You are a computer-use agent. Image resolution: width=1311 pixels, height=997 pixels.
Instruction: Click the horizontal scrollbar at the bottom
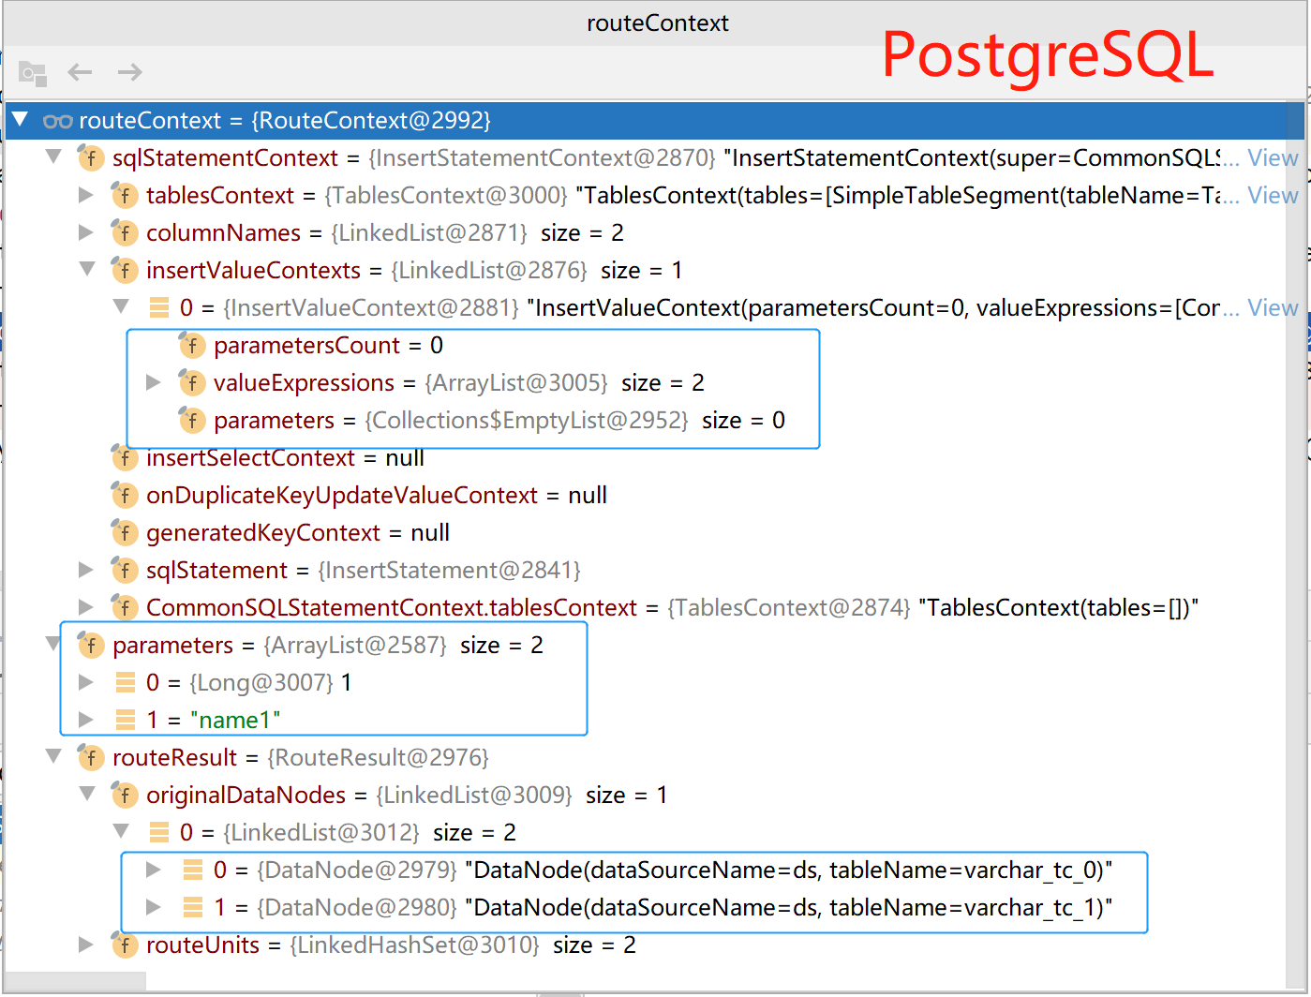75,980
